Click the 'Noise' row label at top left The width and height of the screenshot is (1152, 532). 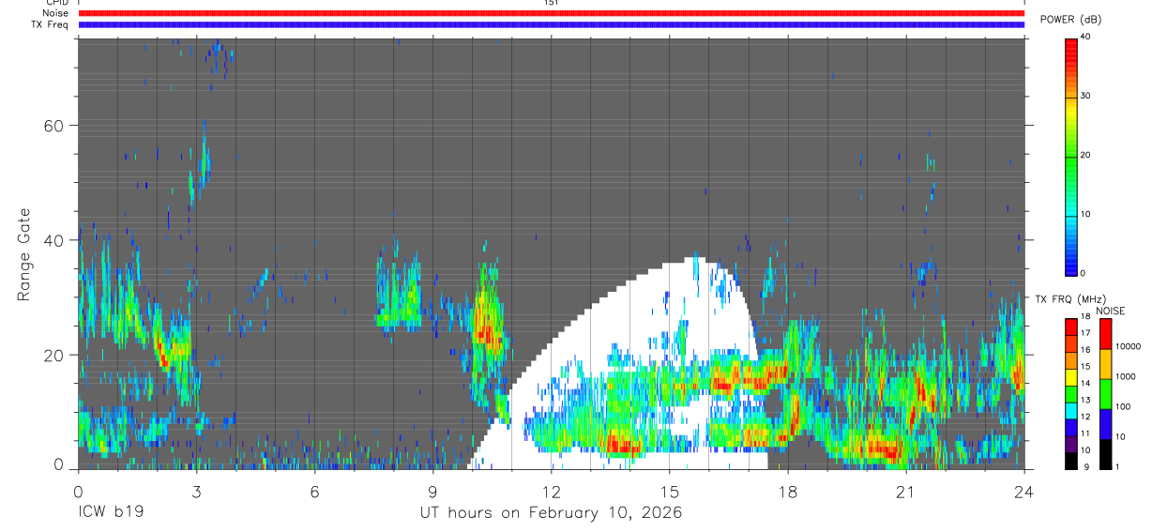[56, 13]
